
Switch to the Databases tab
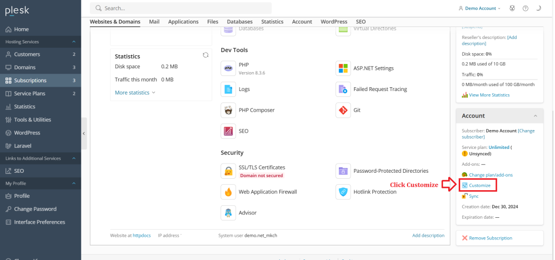point(240,22)
